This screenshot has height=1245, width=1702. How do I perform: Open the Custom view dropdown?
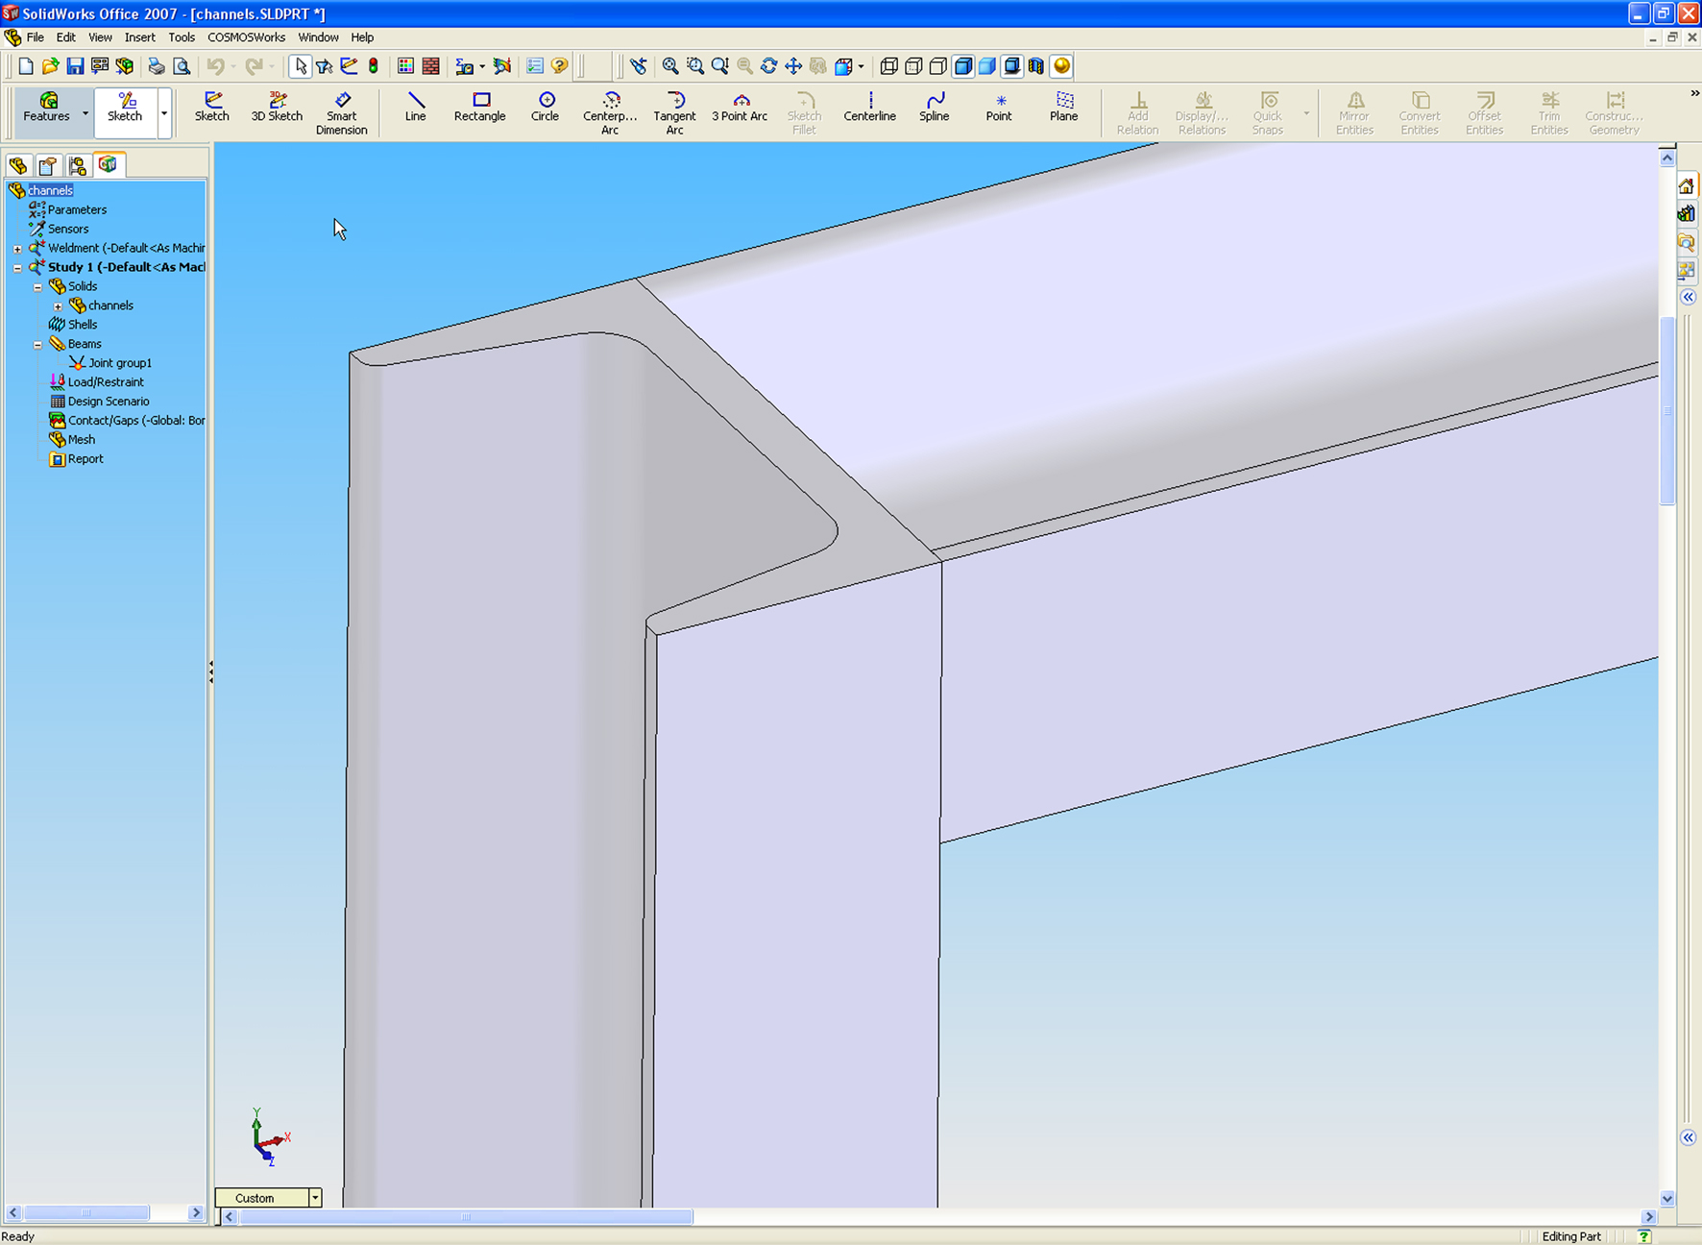(x=314, y=1198)
